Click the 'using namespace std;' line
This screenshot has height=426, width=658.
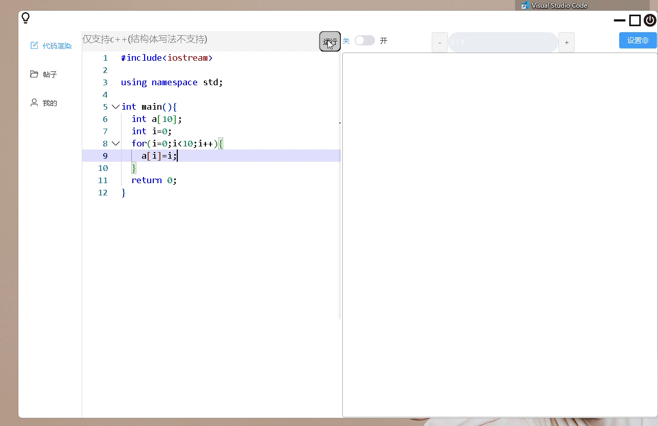(172, 82)
